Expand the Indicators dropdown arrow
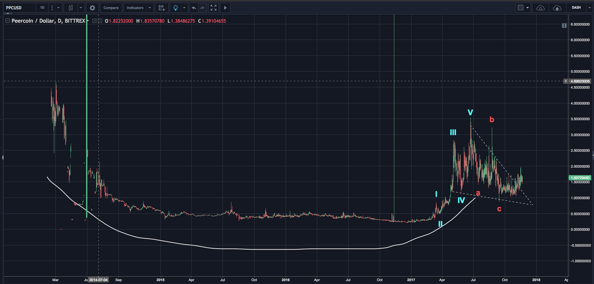Screen dimensions: 594x284 [149, 7]
